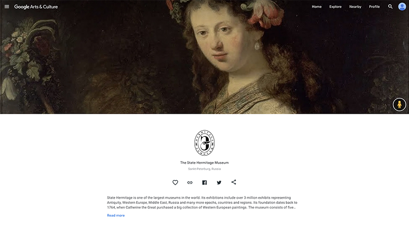Image resolution: width=409 pixels, height=228 pixels.
Task: Expand the description with Read more
Action: pyautogui.click(x=116, y=215)
